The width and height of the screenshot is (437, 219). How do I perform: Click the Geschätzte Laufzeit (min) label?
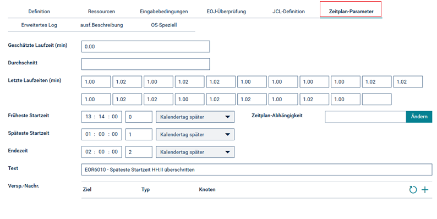(x=37, y=45)
